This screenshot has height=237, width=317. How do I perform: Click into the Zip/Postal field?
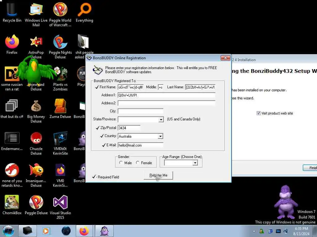click(x=129, y=128)
